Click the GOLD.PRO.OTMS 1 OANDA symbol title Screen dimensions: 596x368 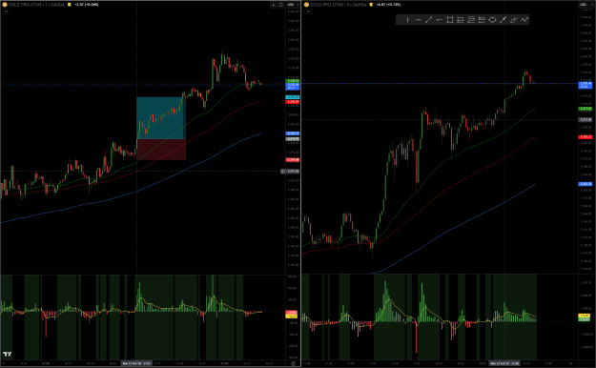36,5
